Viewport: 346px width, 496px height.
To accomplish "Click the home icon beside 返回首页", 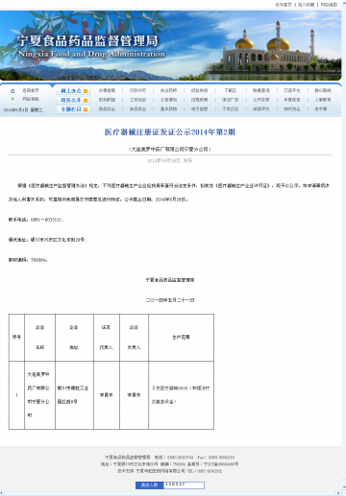I will pos(12,91).
